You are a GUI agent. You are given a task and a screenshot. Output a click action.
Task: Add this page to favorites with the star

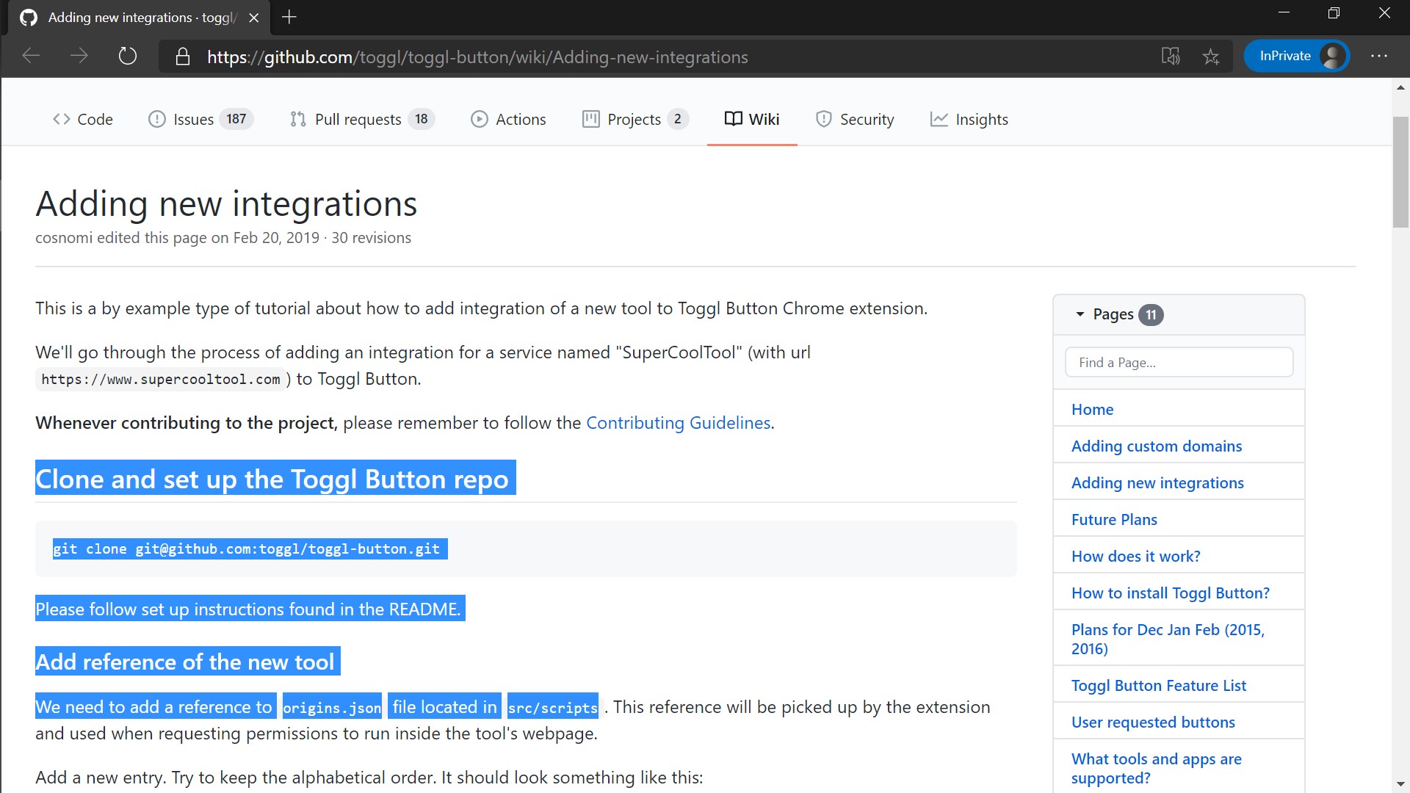(x=1212, y=57)
